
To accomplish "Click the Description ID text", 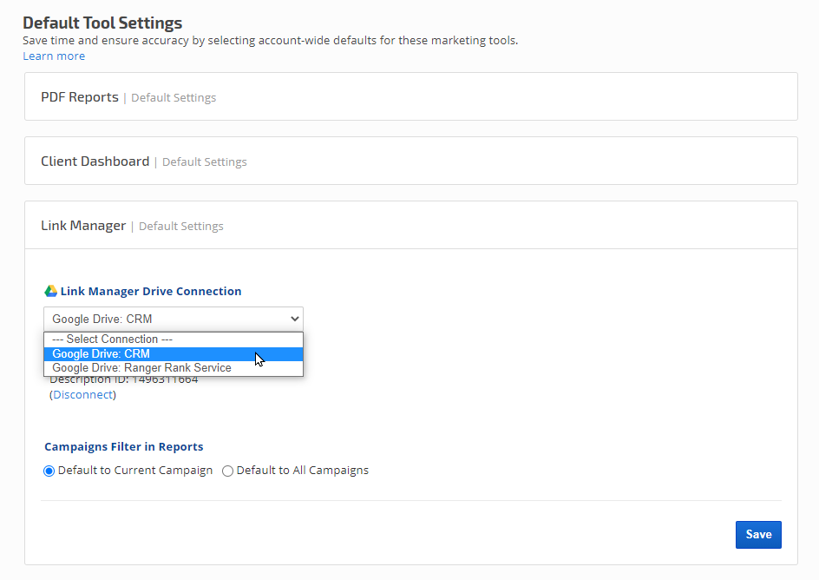I will (x=123, y=379).
